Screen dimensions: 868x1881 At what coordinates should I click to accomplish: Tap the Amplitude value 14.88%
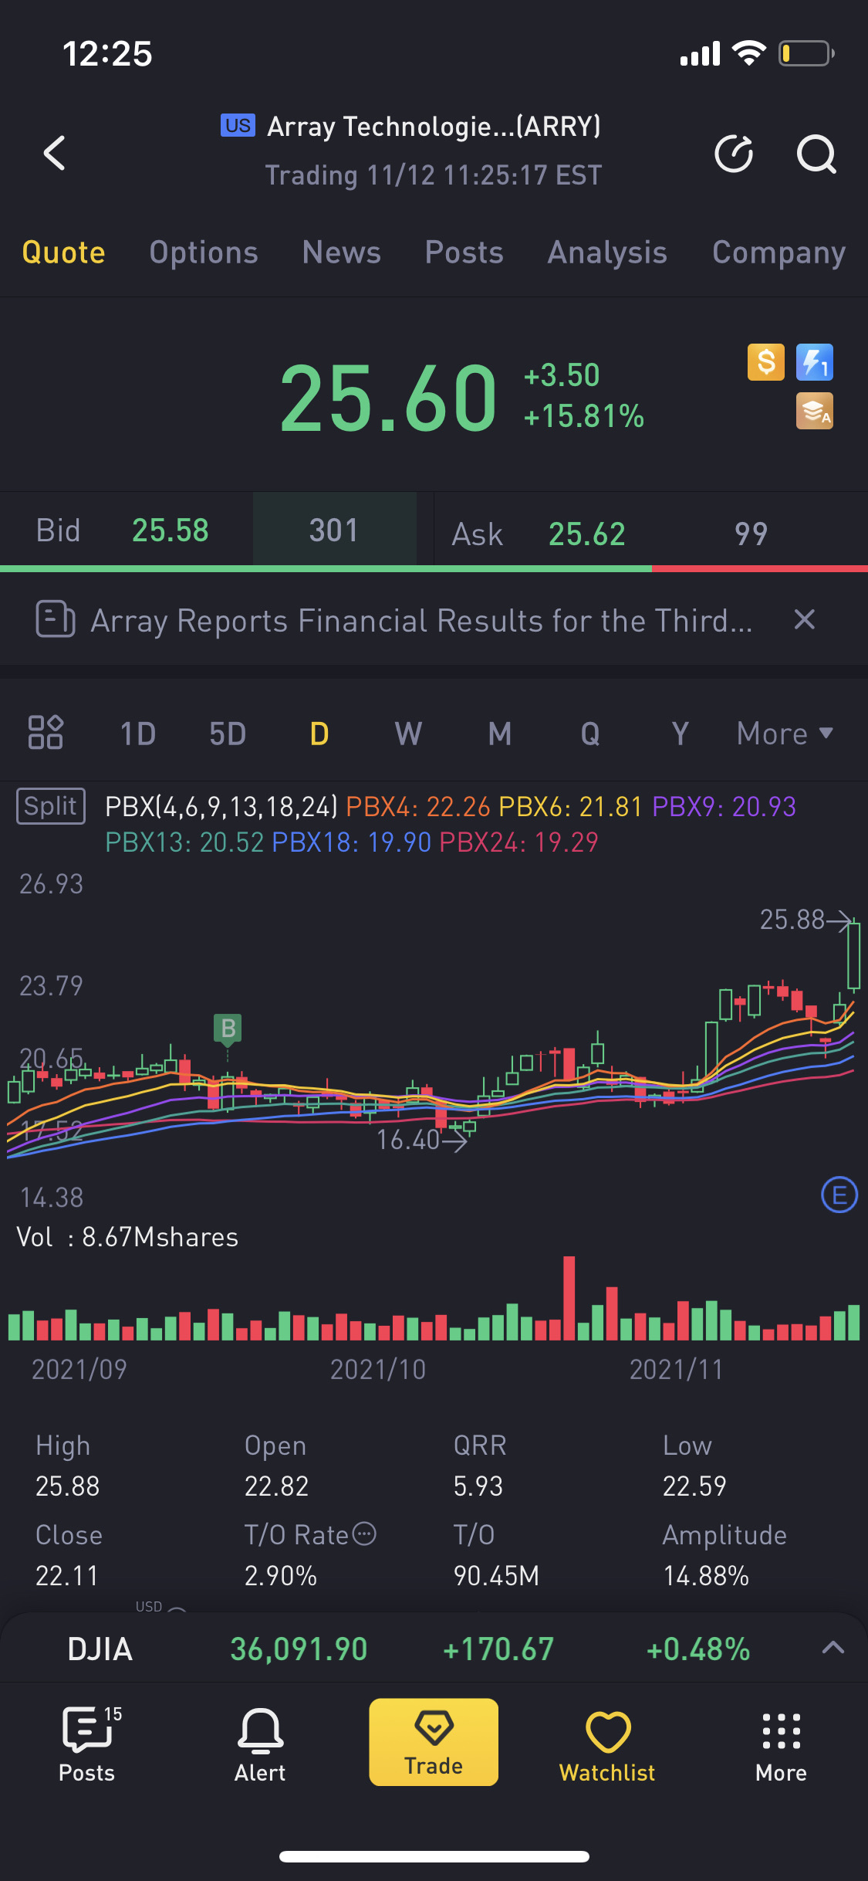(706, 1575)
